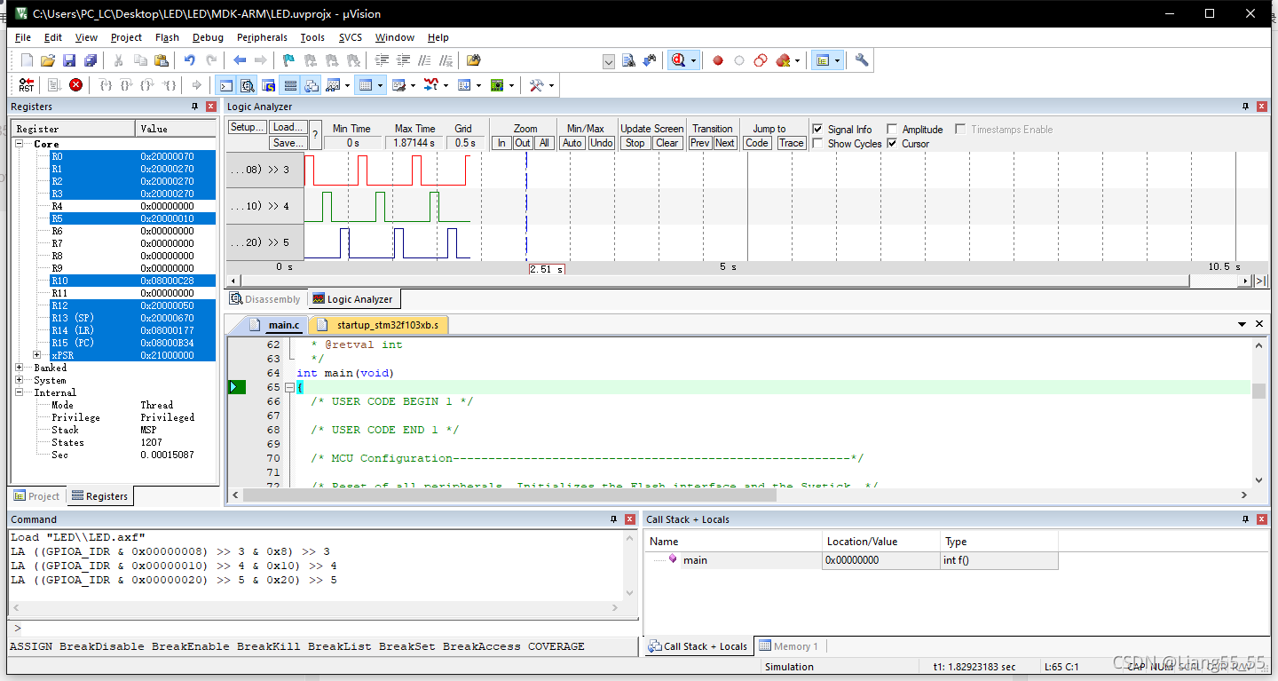Stop program execution with red X icon
This screenshot has height=681, width=1278.
click(x=76, y=85)
